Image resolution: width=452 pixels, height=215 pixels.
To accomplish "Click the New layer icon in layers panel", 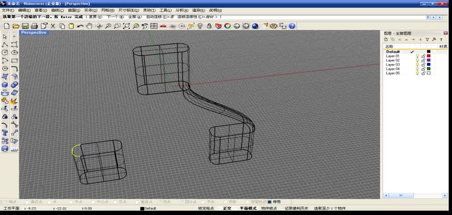I will [386, 39].
